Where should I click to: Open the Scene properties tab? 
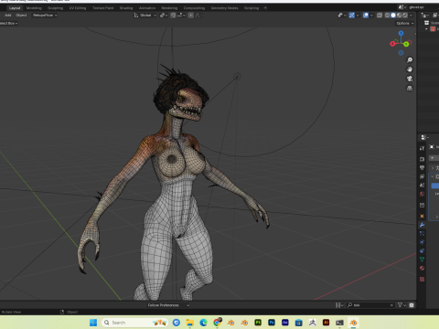point(422,186)
